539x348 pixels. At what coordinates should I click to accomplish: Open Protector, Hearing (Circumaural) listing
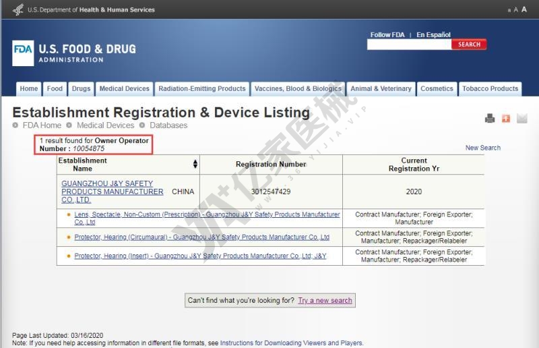[201, 237]
